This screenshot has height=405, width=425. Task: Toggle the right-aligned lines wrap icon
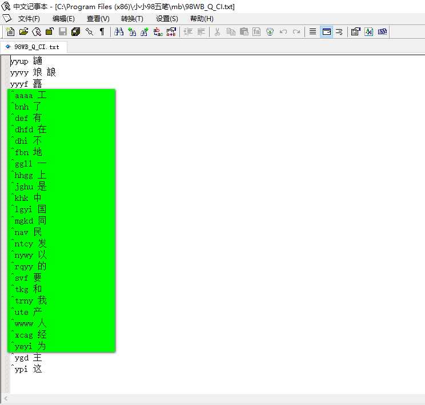point(339,32)
